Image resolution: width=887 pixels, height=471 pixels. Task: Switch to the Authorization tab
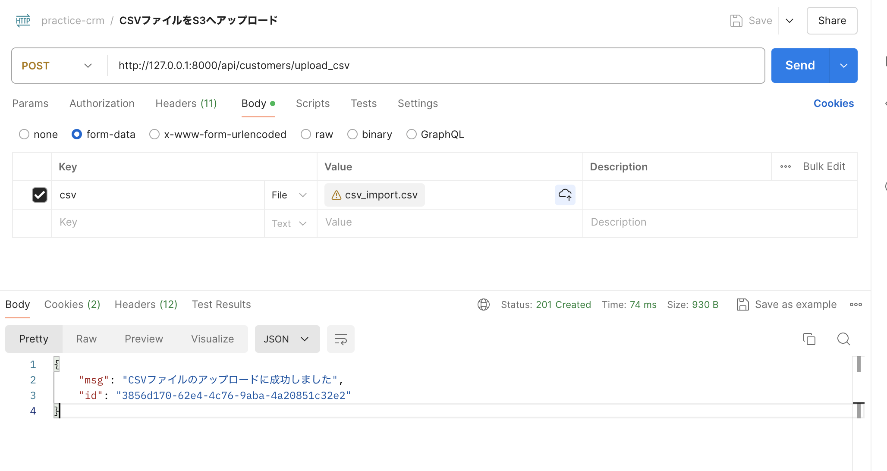click(x=102, y=104)
